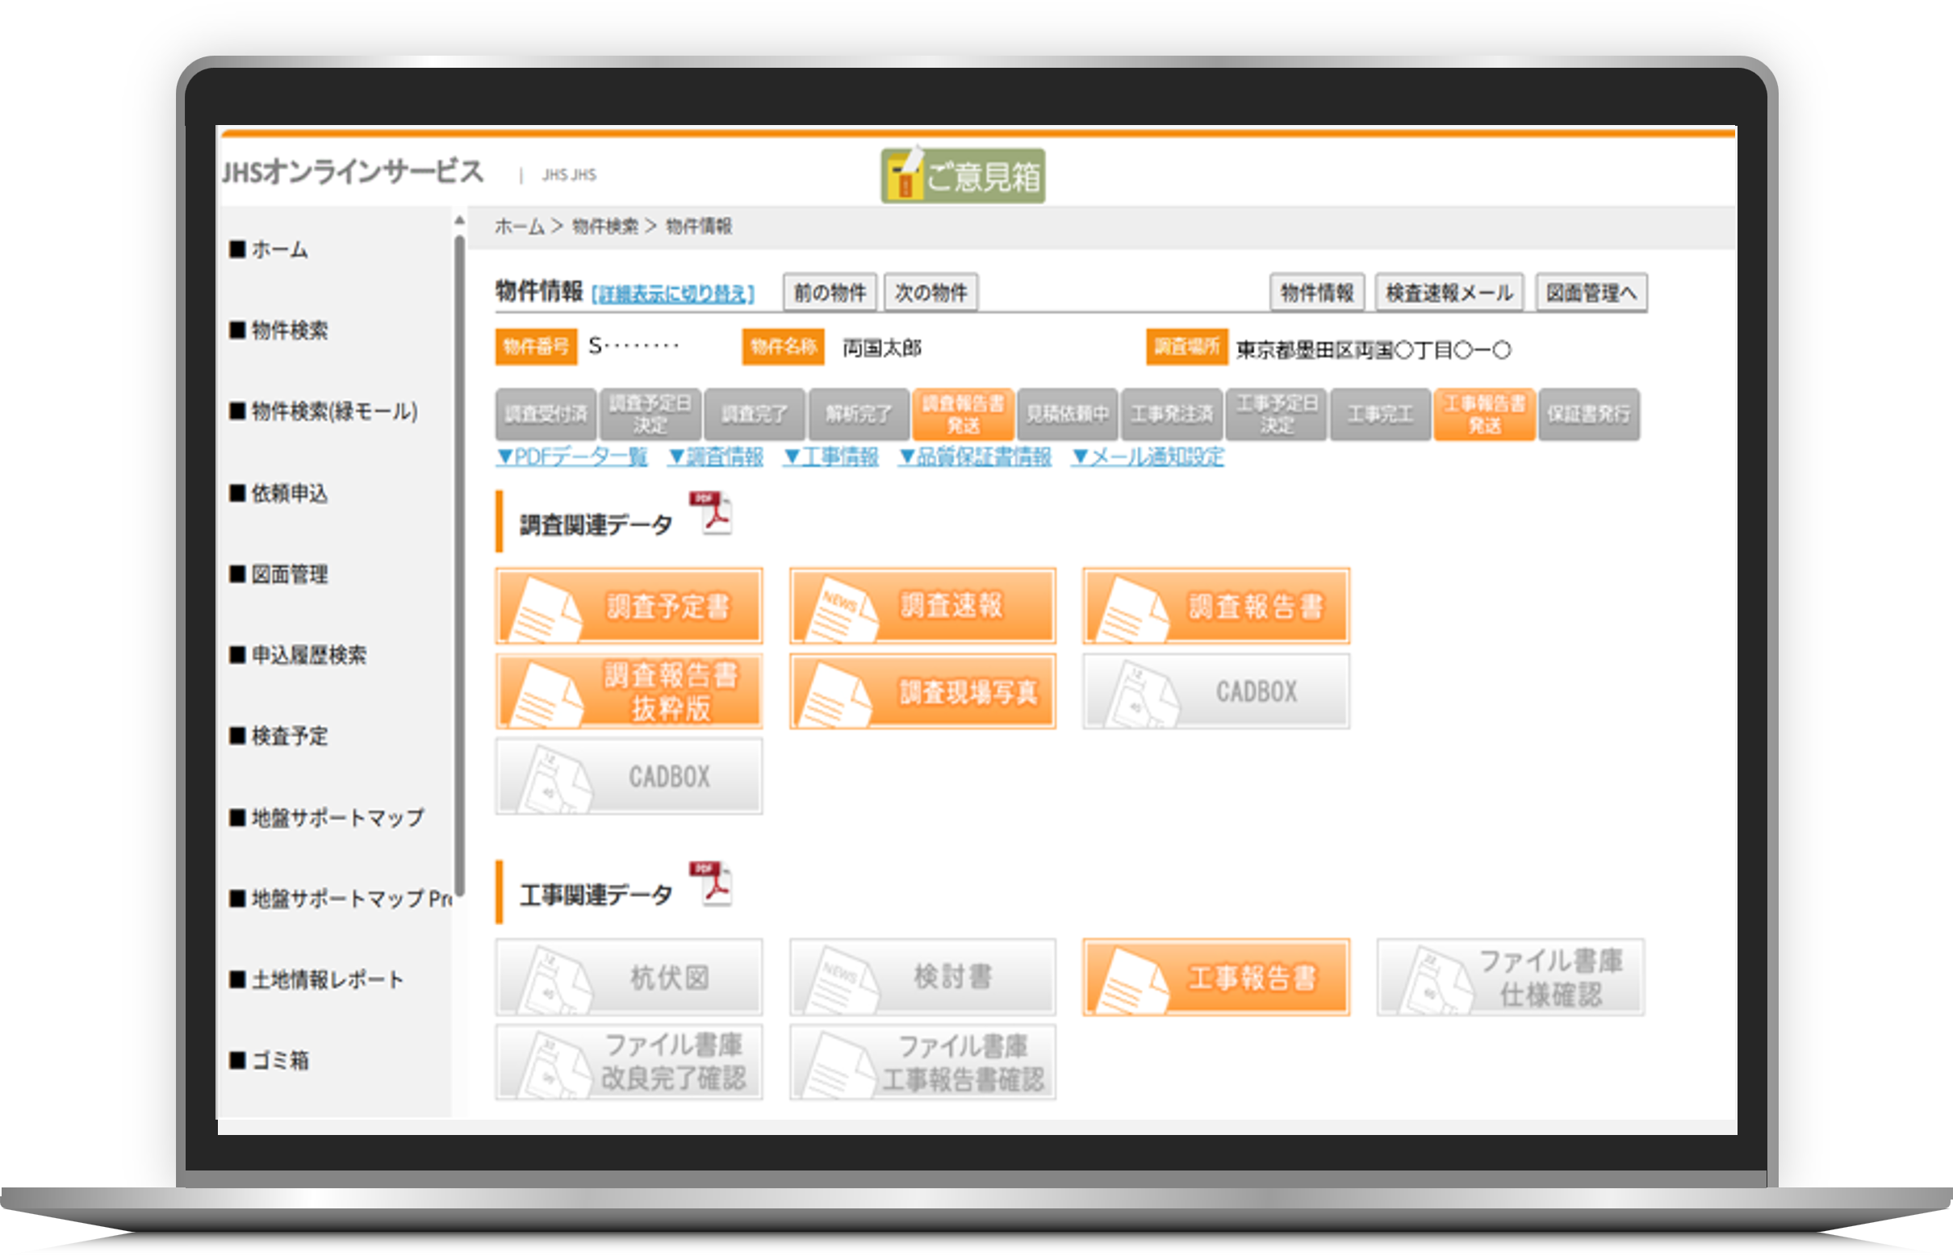Open the ご意見箱 suggestion box icon

pos(963,175)
